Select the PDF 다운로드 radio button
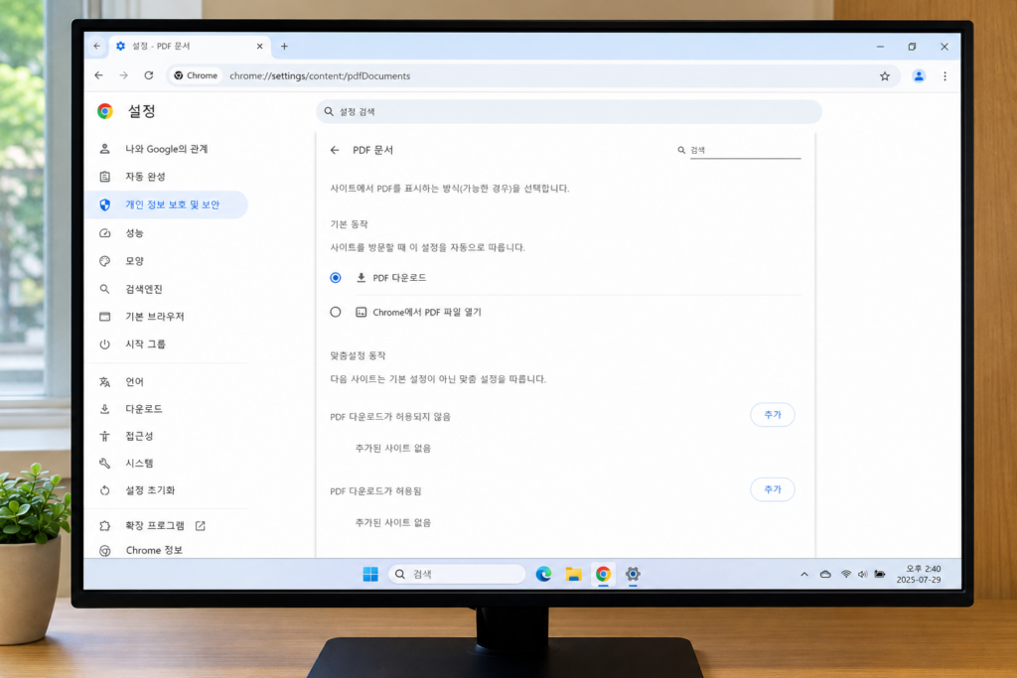Screen dimensions: 1017x678 tap(336, 277)
